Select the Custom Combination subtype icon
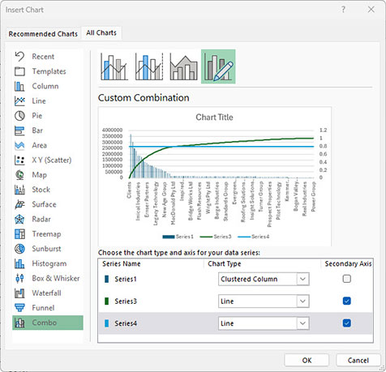 [218, 66]
